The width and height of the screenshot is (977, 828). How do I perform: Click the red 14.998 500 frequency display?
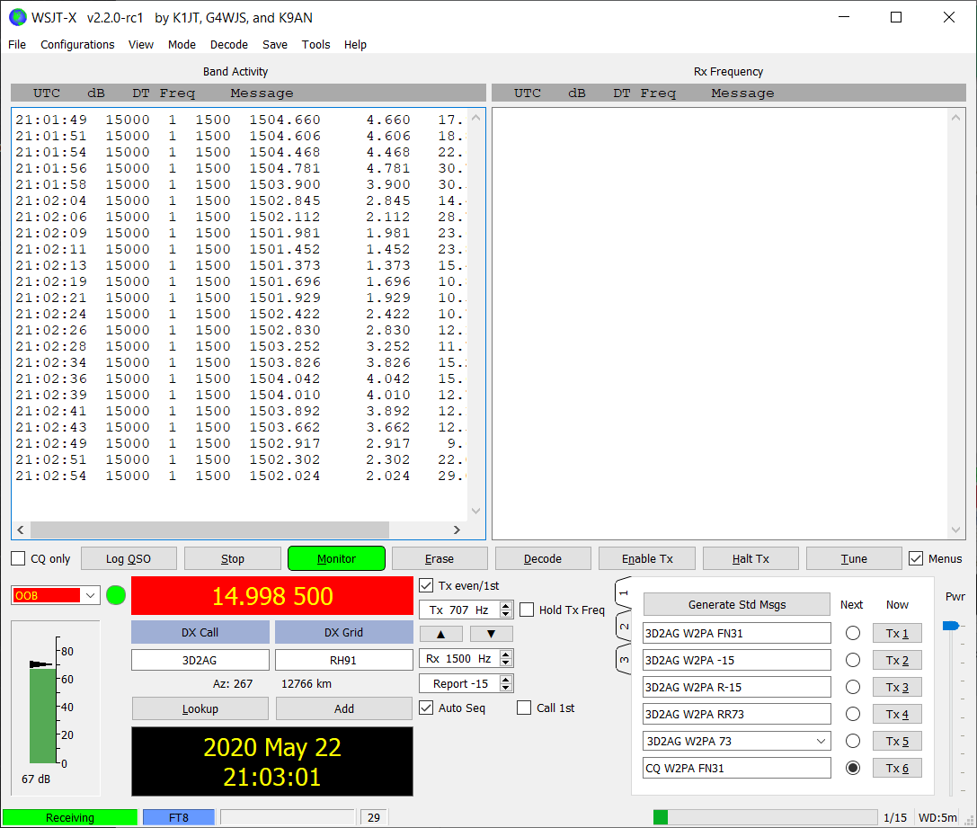(272, 596)
